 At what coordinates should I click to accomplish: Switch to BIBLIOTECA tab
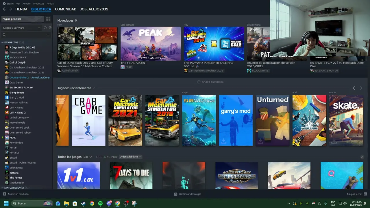41,9
